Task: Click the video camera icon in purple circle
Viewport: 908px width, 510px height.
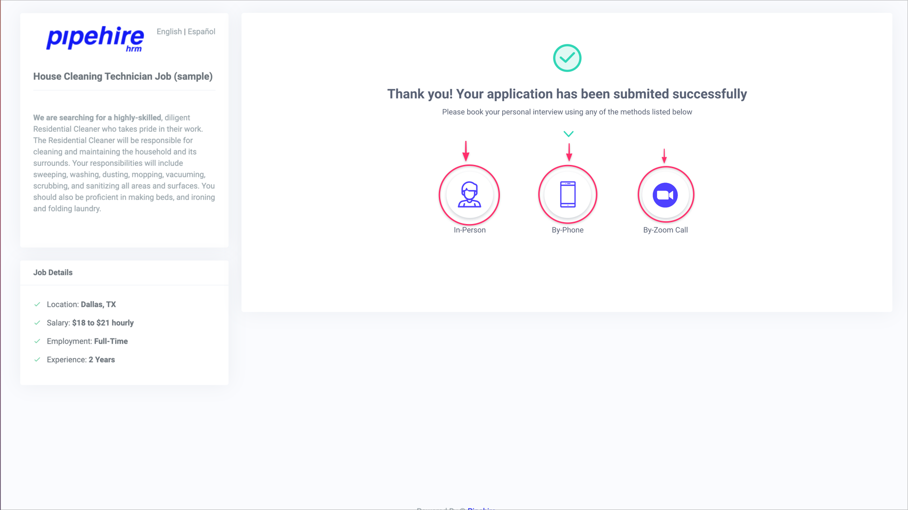Action: pyautogui.click(x=665, y=194)
